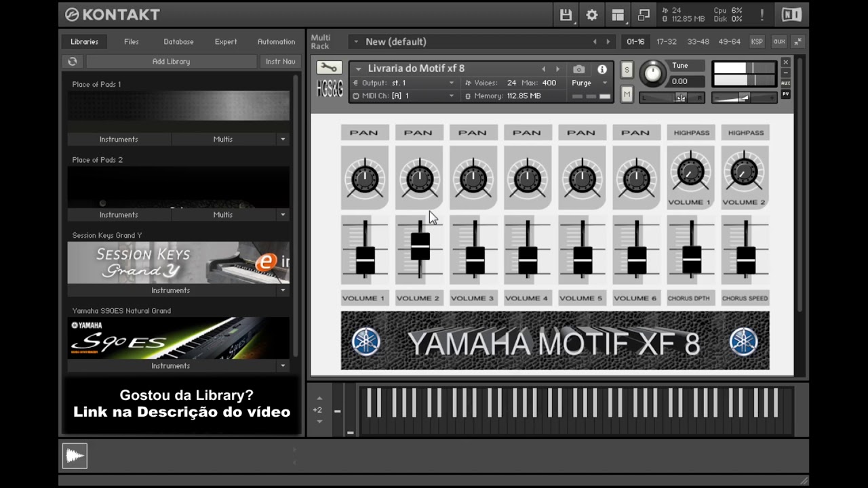Click the exclamation panic button
The width and height of the screenshot is (868, 488).
click(x=762, y=14)
